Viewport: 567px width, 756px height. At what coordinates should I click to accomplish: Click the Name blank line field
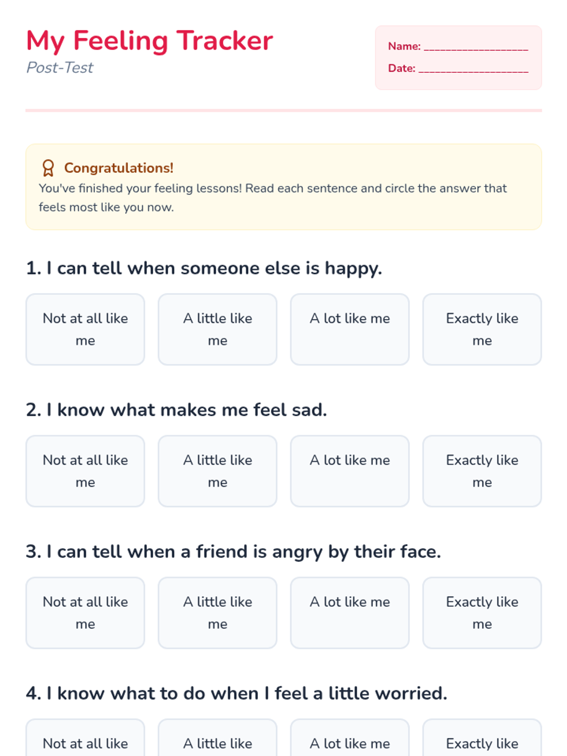475,47
